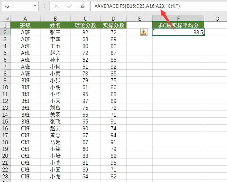The width and height of the screenshot is (227, 182).
Task: Open the Name Box dropdown arrow
Action: [35, 6]
